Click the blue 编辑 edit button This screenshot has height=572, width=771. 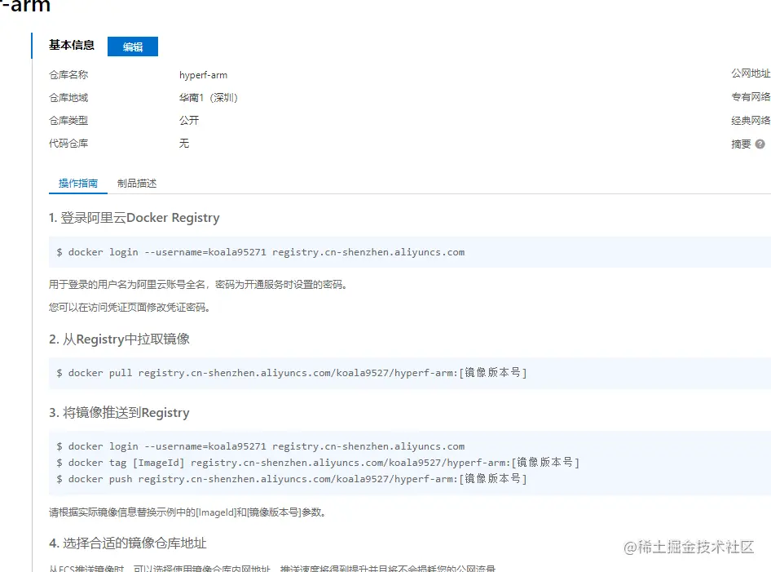133,47
